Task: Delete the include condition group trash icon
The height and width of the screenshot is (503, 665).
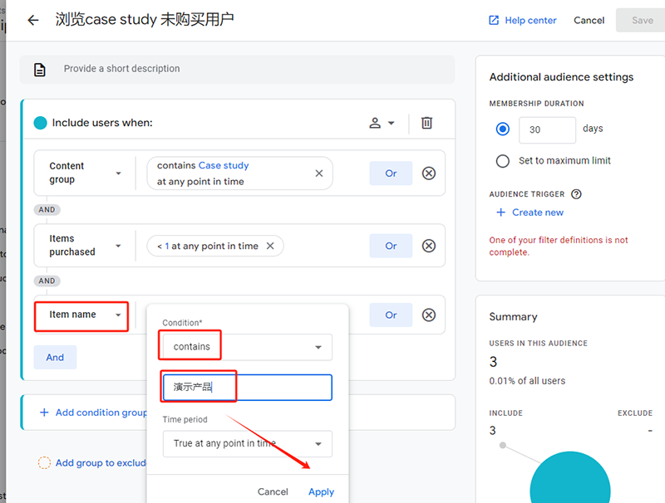Action: coord(426,123)
